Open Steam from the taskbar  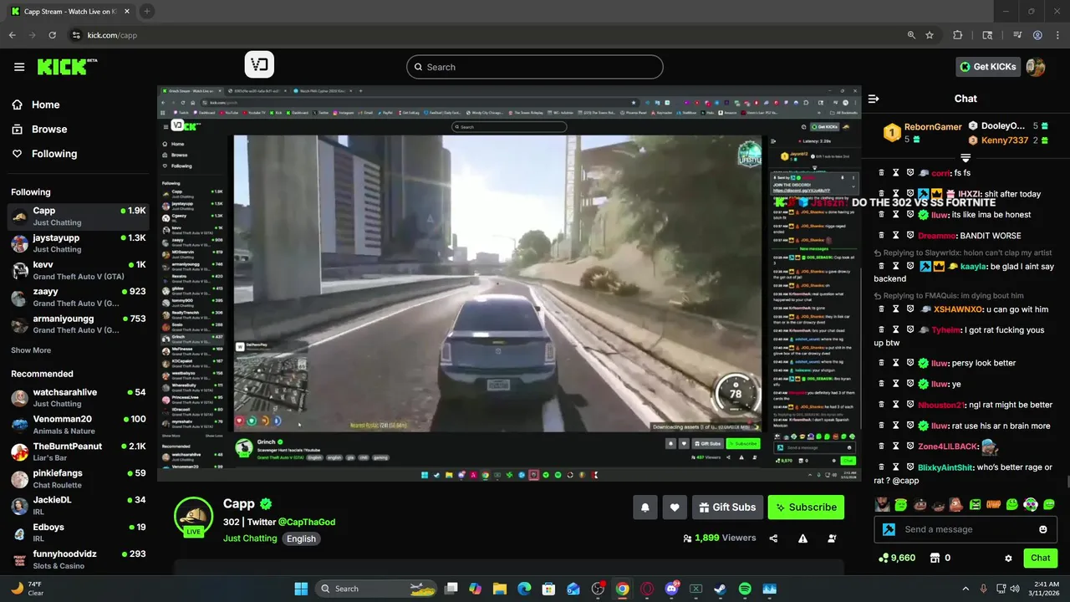720,589
